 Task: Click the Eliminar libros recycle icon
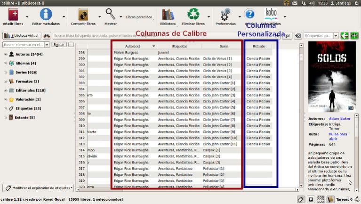click(193, 15)
